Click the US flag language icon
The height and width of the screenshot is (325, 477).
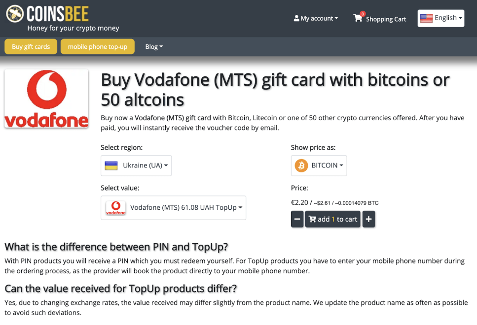click(x=426, y=18)
